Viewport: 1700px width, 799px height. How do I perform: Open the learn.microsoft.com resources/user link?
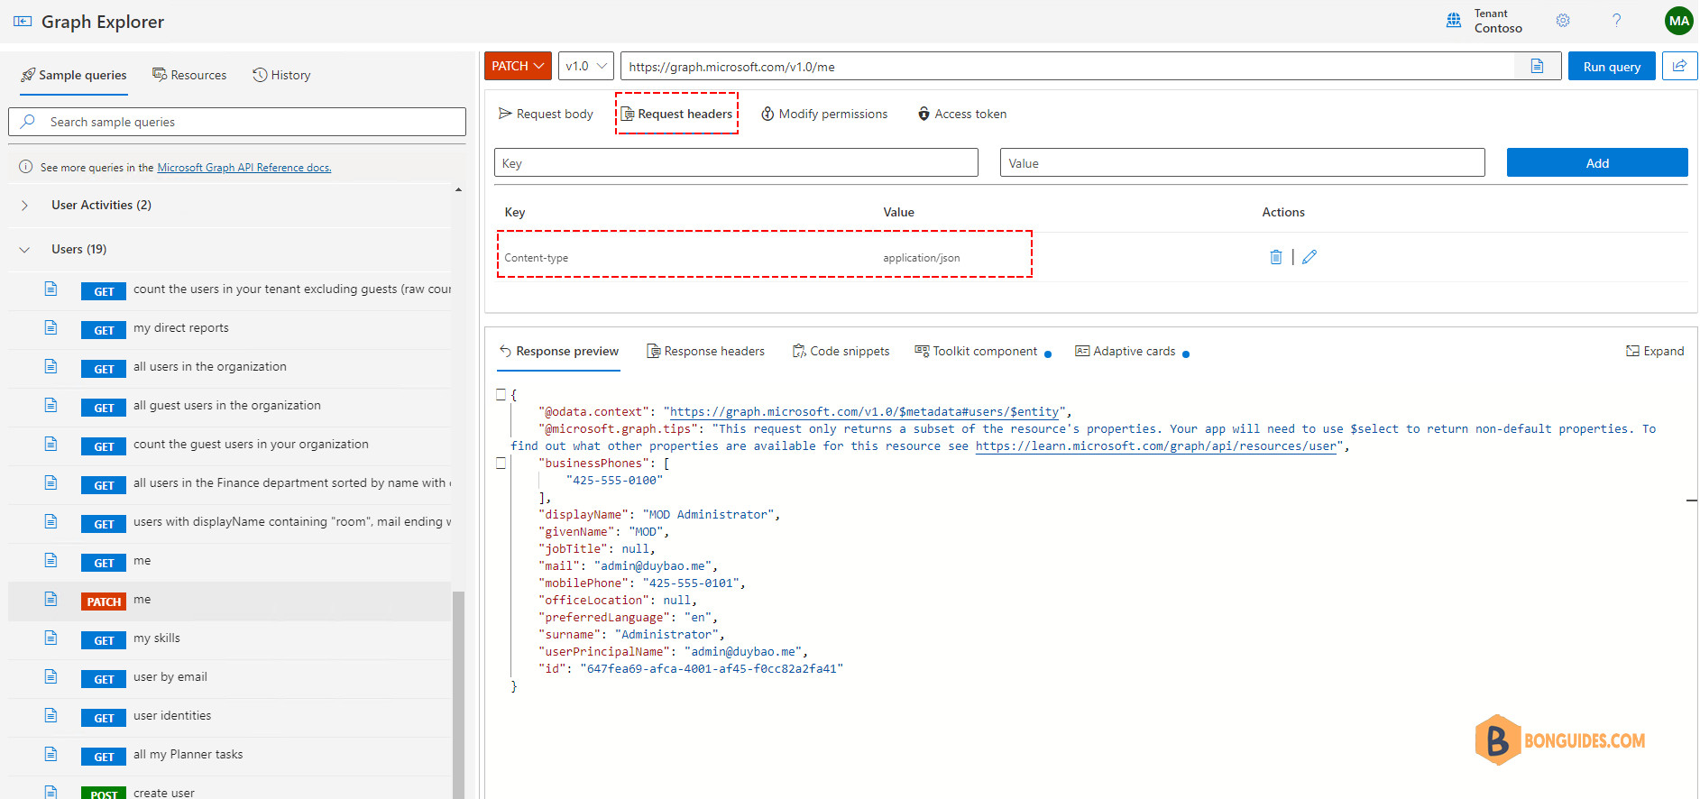(1155, 445)
